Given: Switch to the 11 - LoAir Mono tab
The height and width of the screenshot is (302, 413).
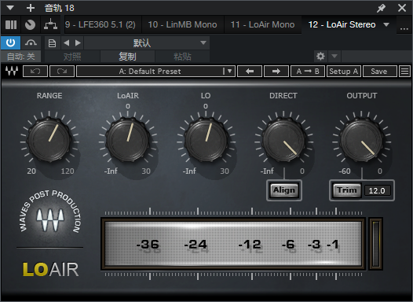Looking at the screenshot, I should coord(262,24).
